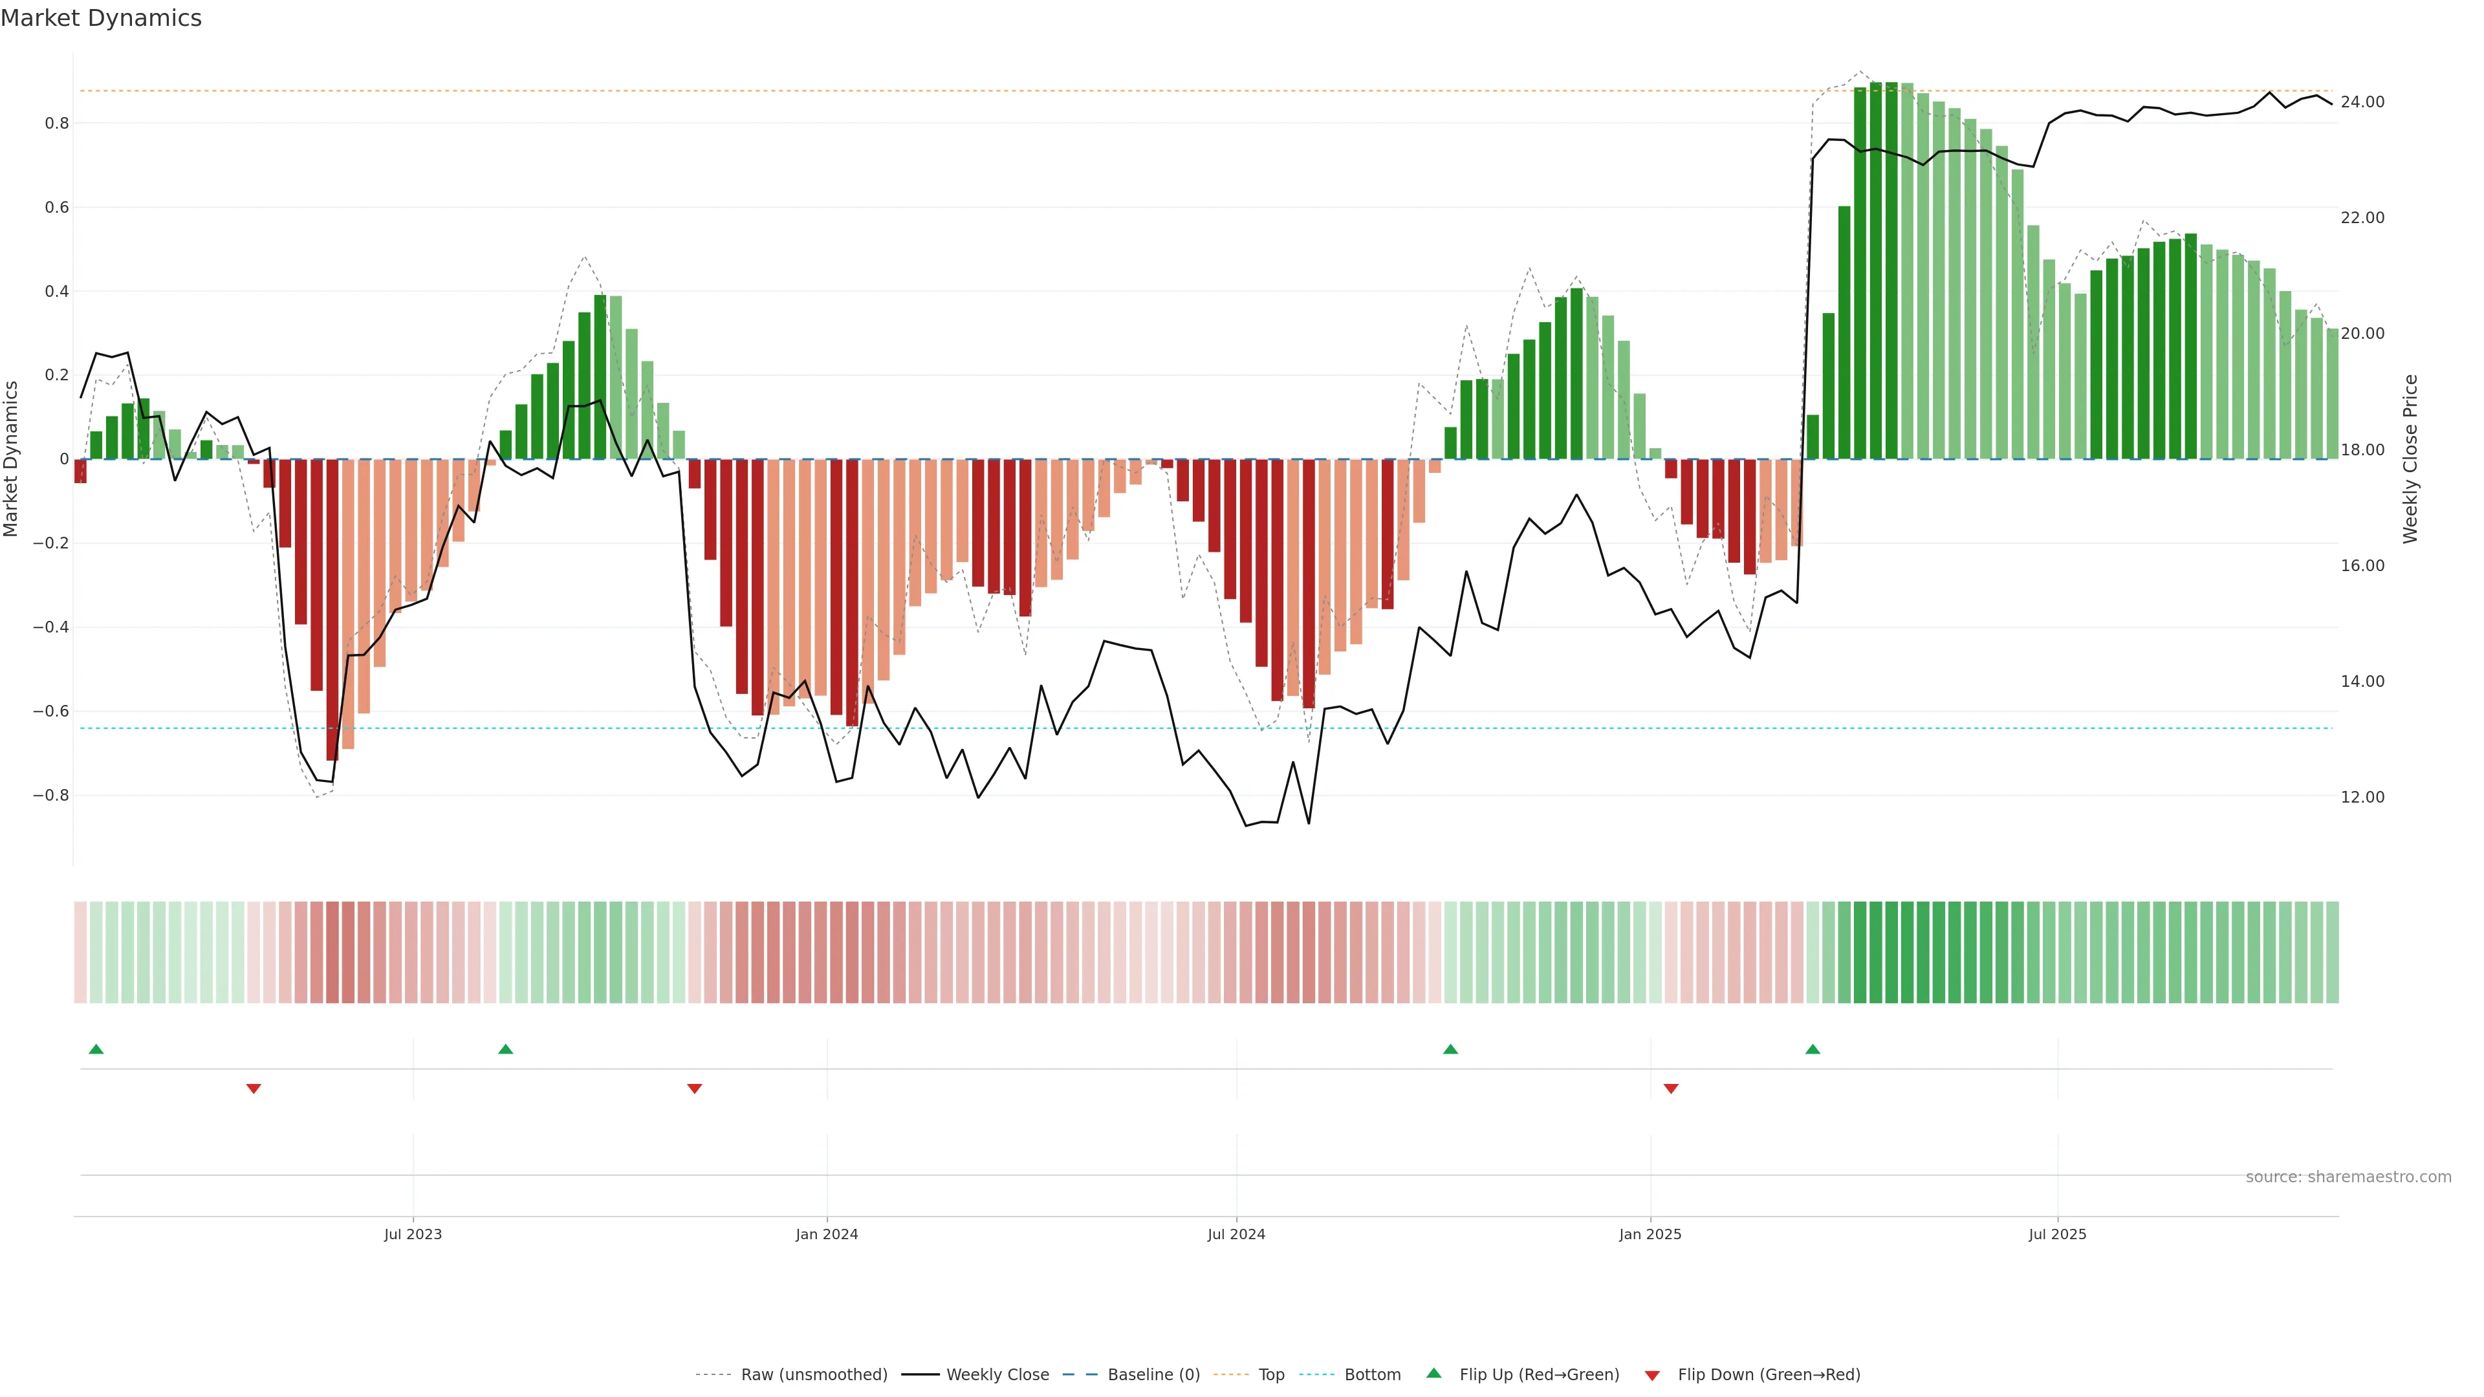The height and width of the screenshot is (1397, 2484).
Task: Click the flip-up marker near August 2023
Action: (x=505, y=1049)
